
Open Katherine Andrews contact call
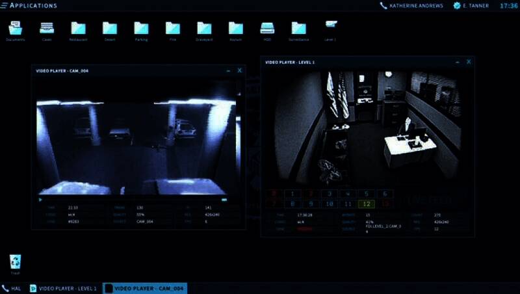[411, 5]
